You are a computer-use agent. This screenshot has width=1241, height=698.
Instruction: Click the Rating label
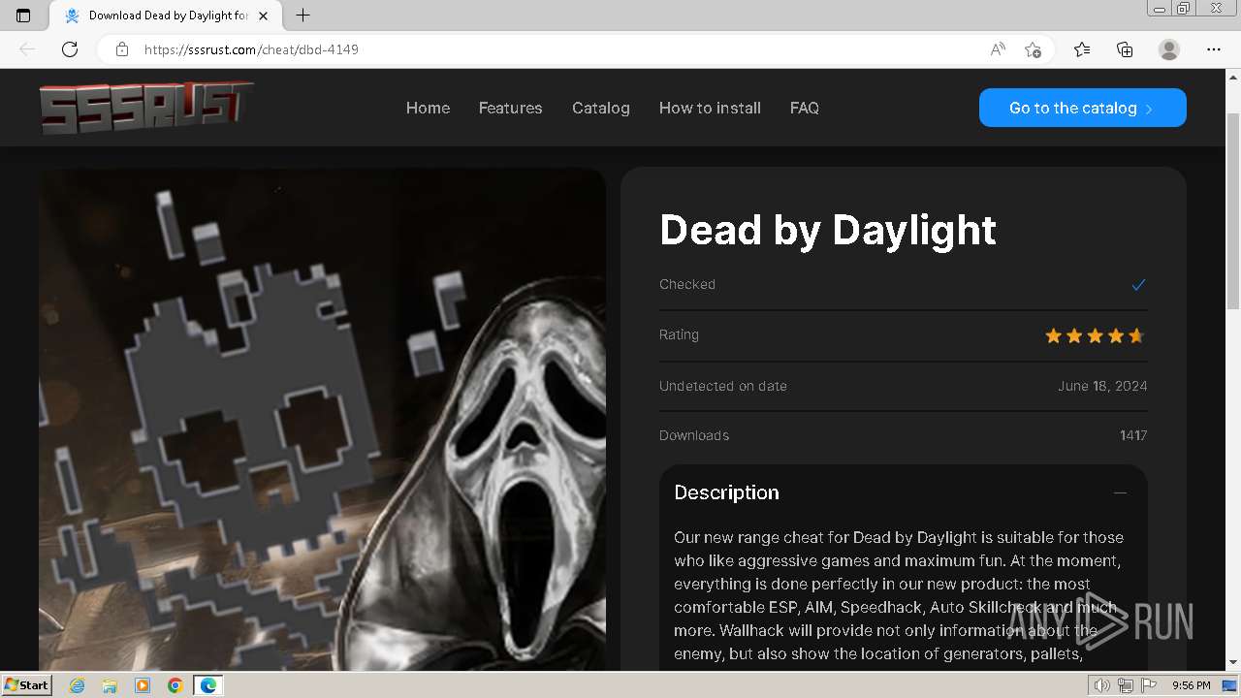[x=679, y=334]
